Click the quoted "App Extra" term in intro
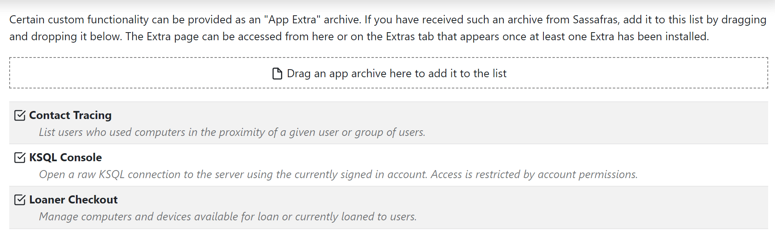Screen dimensions: 775x234 (292, 20)
